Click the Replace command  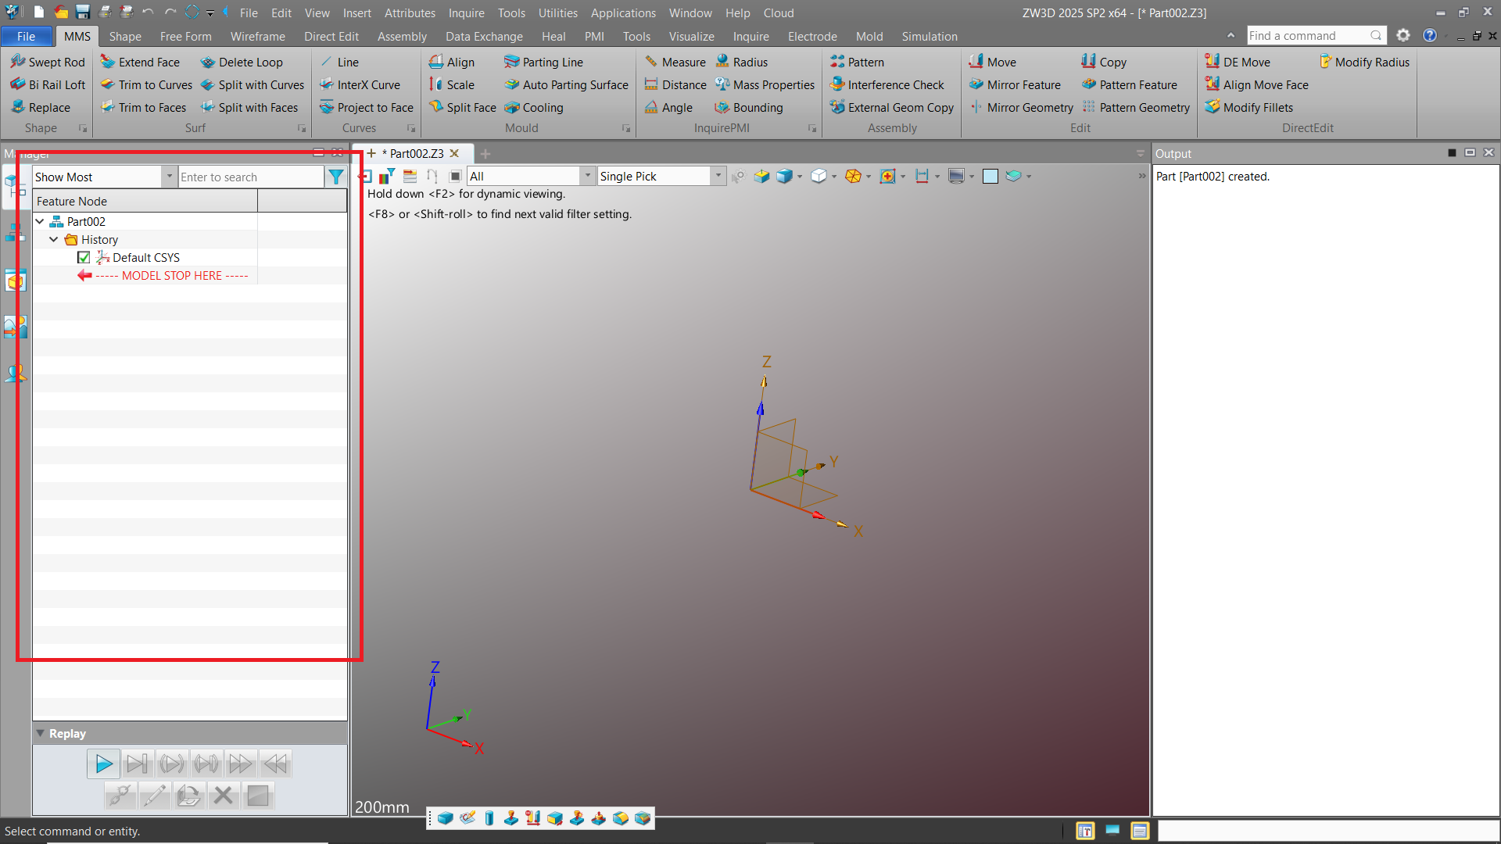41,107
